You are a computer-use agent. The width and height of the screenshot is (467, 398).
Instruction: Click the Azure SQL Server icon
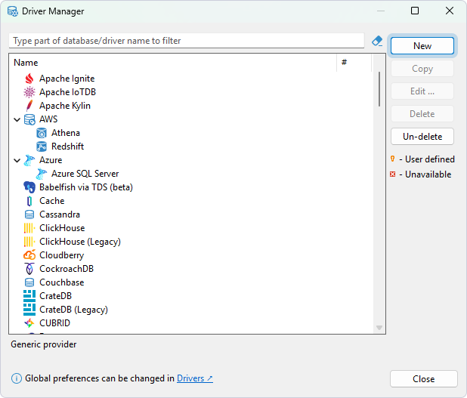(x=42, y=174)
